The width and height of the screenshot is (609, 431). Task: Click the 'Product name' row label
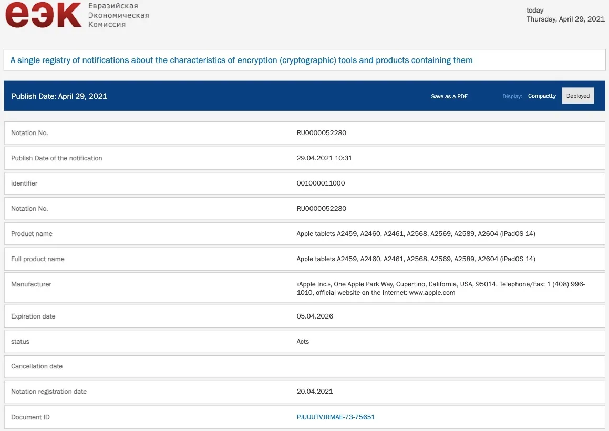point(32,234)
